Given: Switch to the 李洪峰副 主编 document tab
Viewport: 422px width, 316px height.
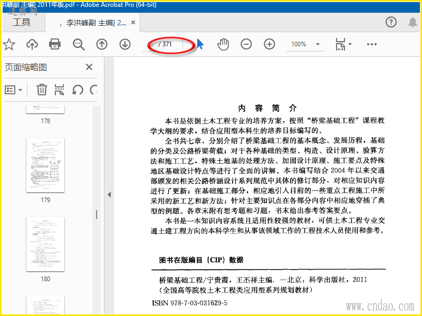Looking at the screenshot, I should (92, 23).
